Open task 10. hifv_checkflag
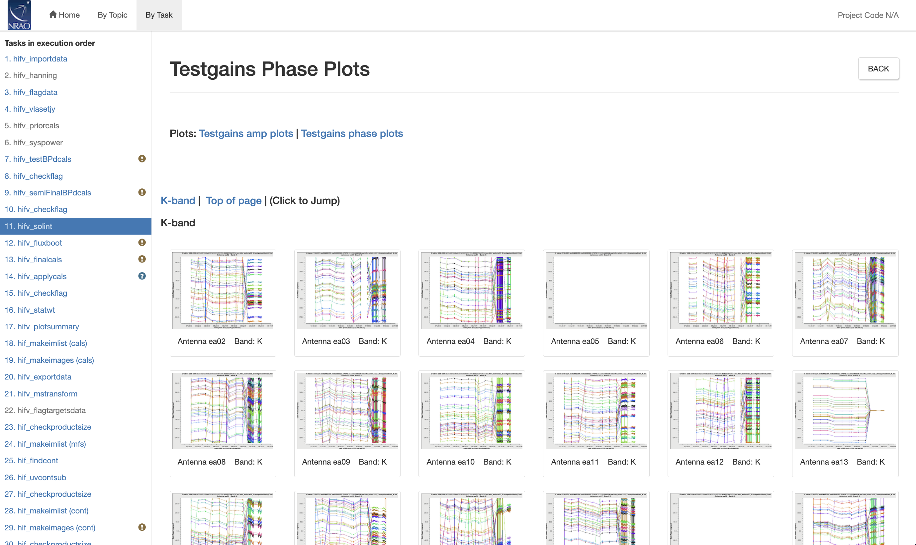916x545 pixels. (36, 209)
